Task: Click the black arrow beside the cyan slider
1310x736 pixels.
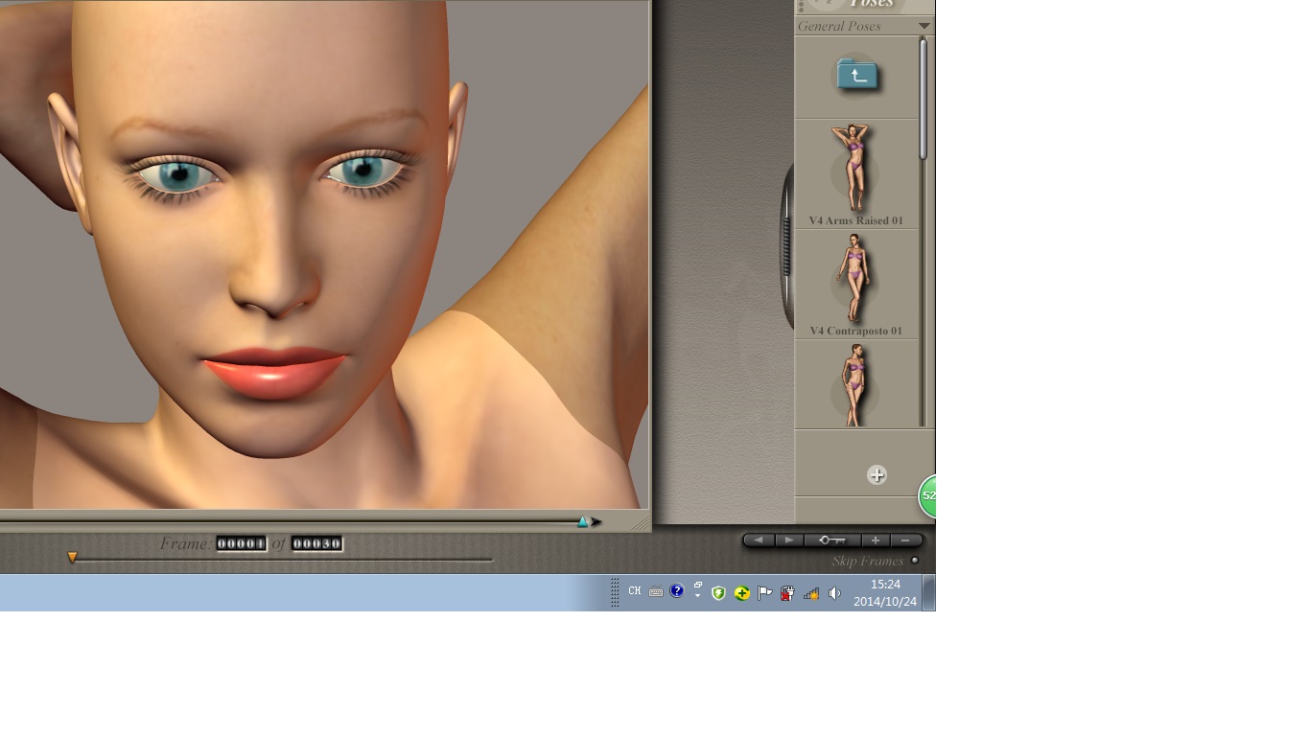Action: pyautogui.click(x=597, y=522)
